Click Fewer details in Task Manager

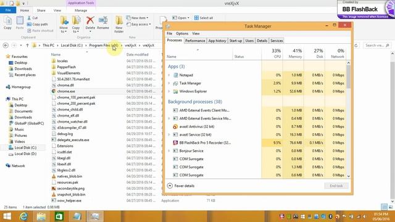[181, 186]
